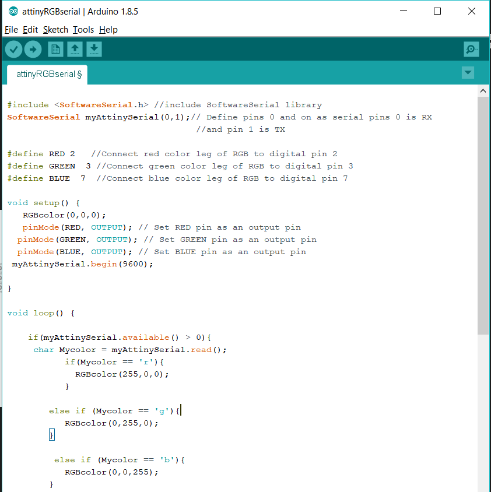Click the 'RGBcolor(0,255,0);' call
This screenshot has width=491, height=492.
pos(111,423)
